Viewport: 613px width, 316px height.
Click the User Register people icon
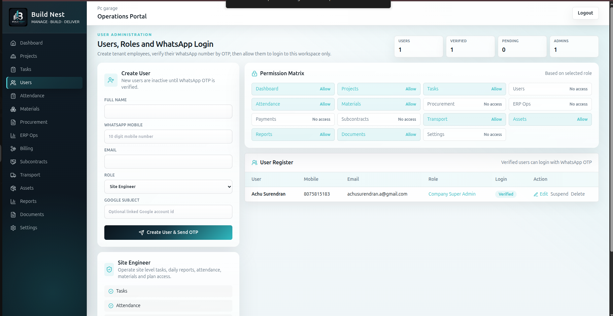255,163
